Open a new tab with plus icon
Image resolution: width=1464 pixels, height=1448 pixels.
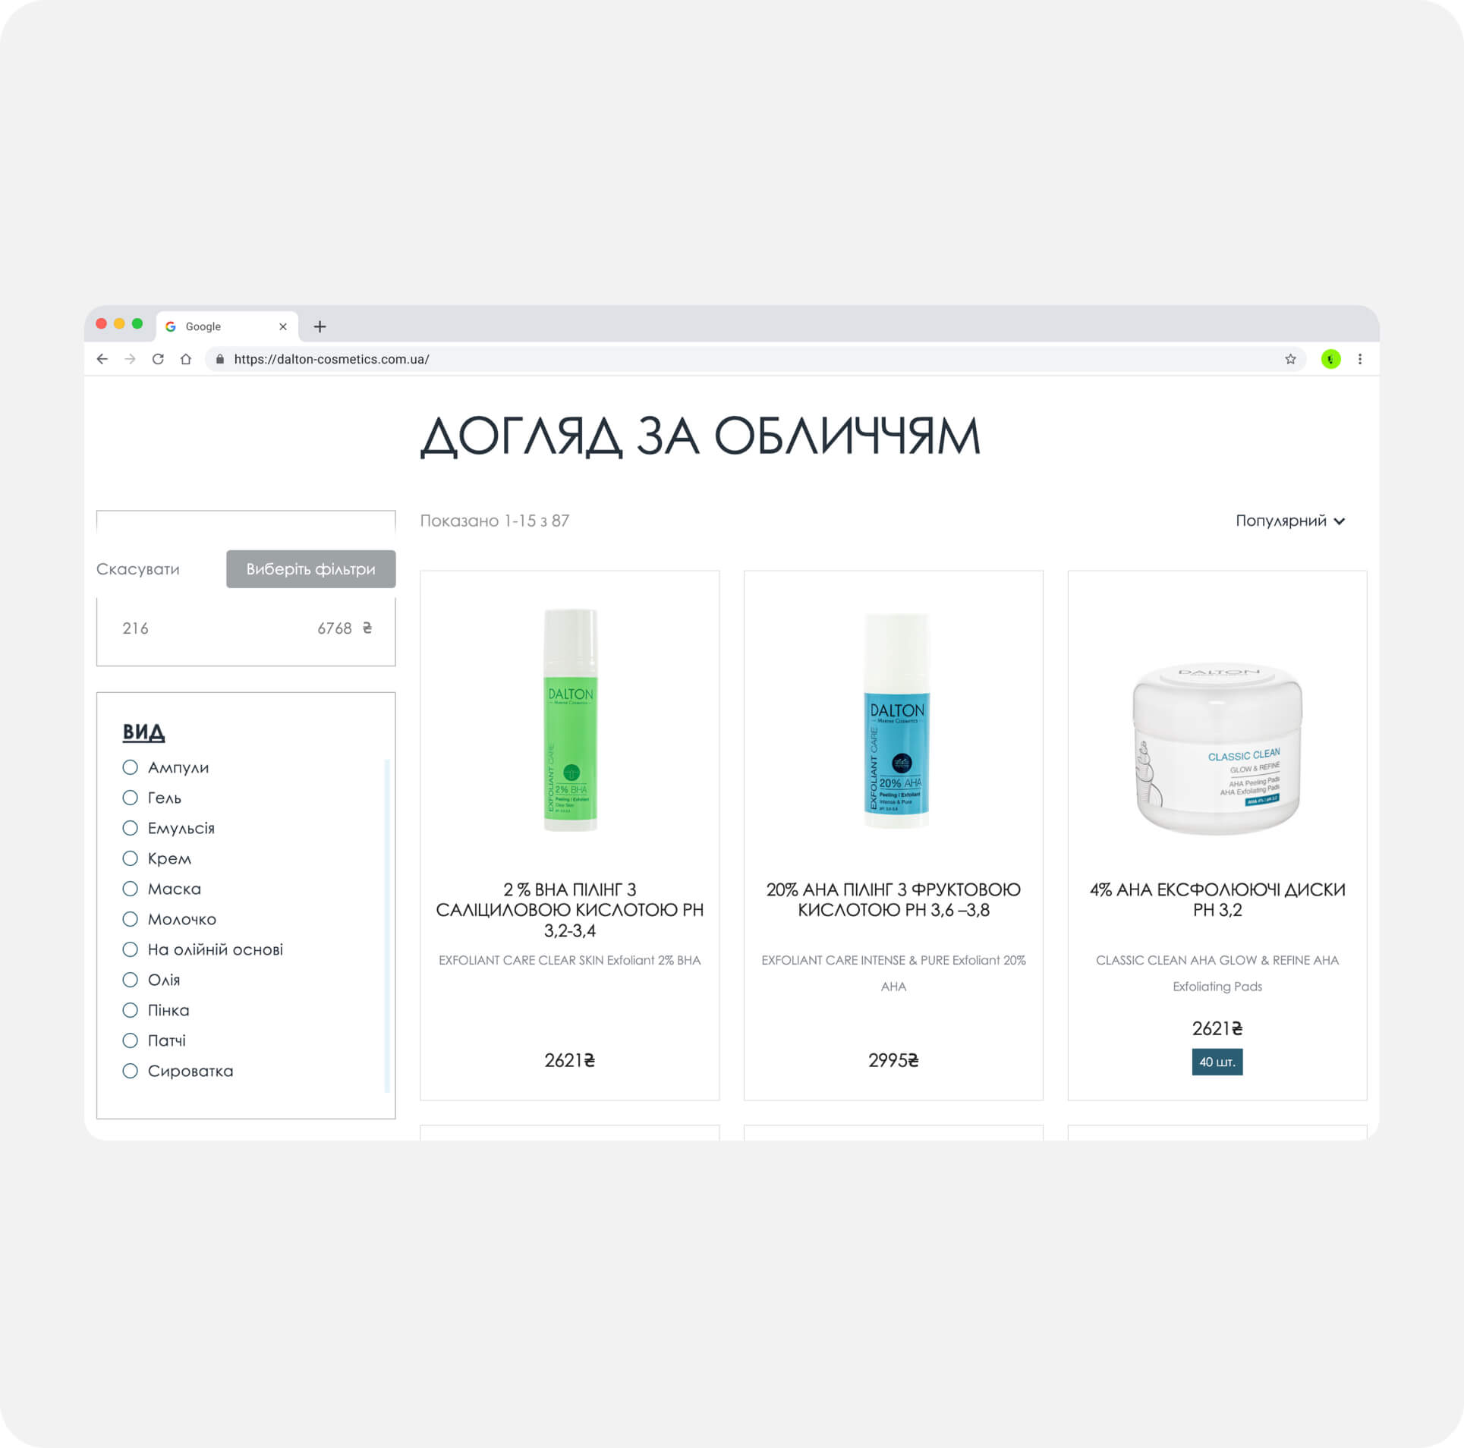click(320, 326)
